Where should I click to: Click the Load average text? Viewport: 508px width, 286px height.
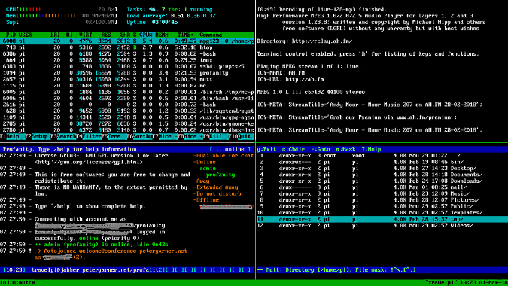pos(172,16)
